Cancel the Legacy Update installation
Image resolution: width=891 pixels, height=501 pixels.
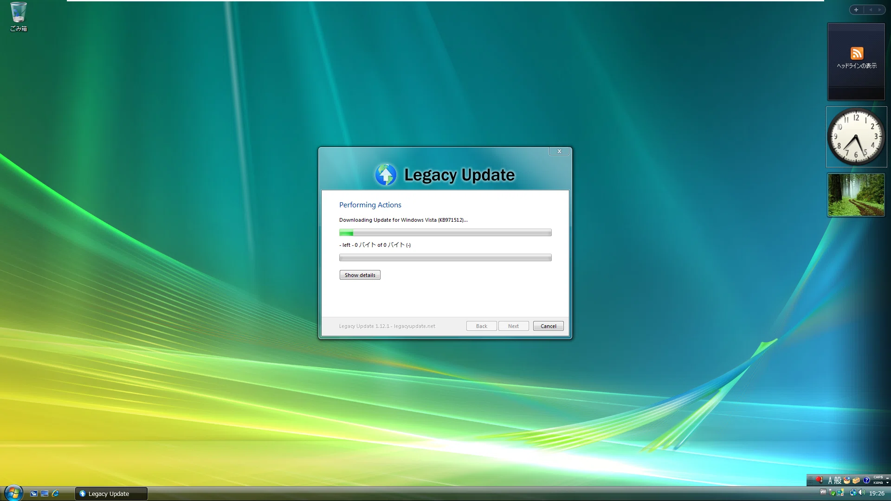point(548,326)
